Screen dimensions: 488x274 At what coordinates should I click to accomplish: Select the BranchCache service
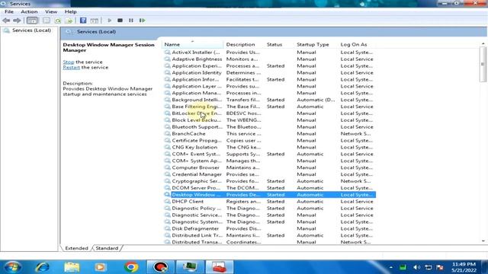pyautogui.click(x=269, y=134)
